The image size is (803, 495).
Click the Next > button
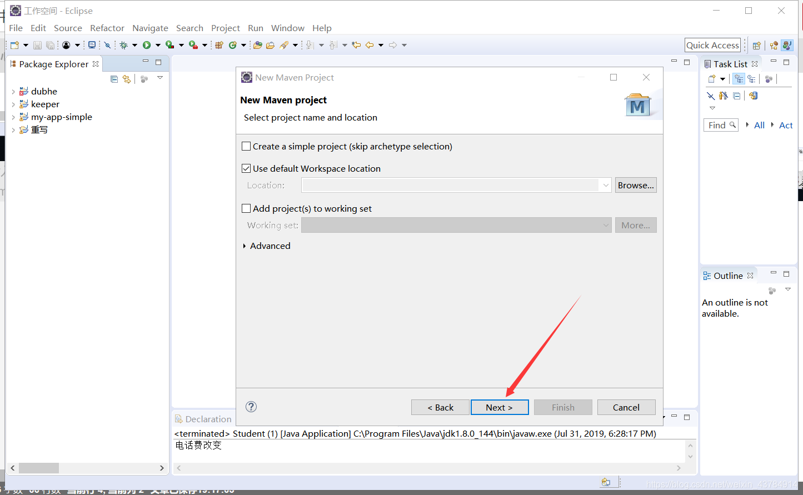500,407
